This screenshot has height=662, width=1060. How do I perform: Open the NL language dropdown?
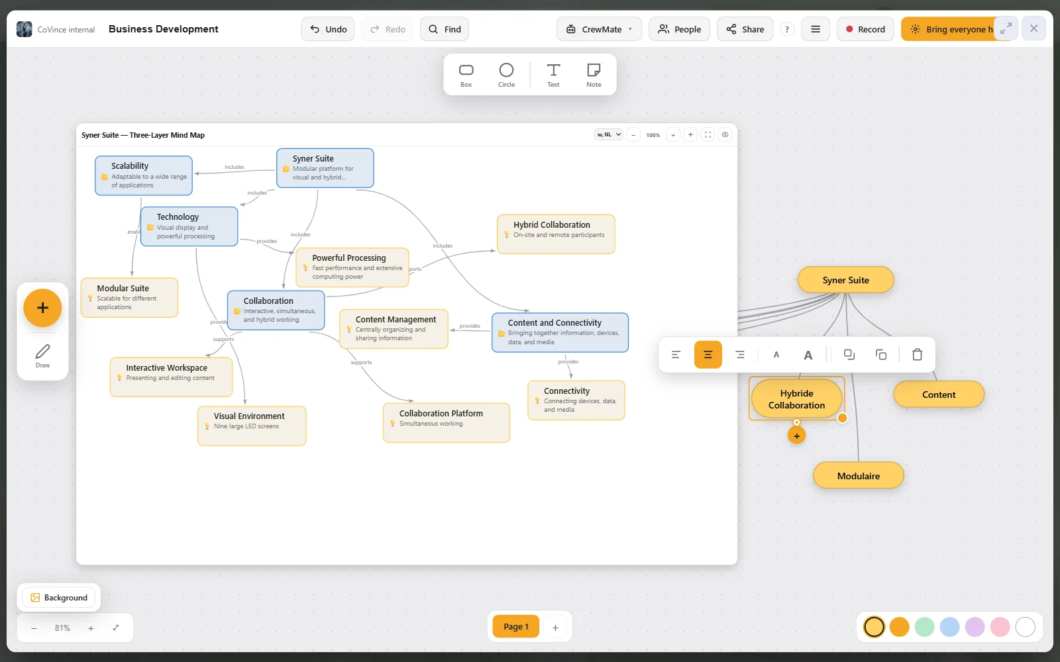[608, 134]
